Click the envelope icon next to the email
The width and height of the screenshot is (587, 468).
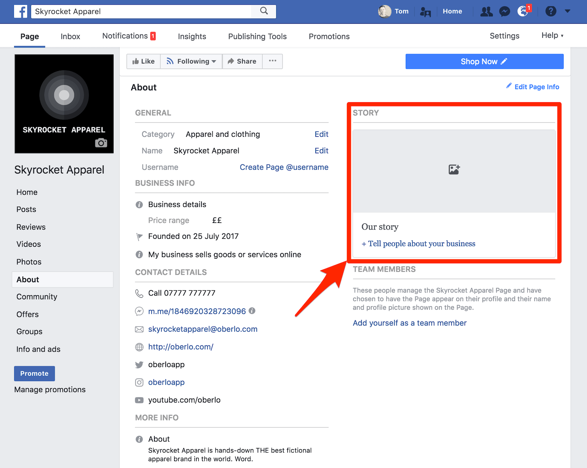pos(139,329)
